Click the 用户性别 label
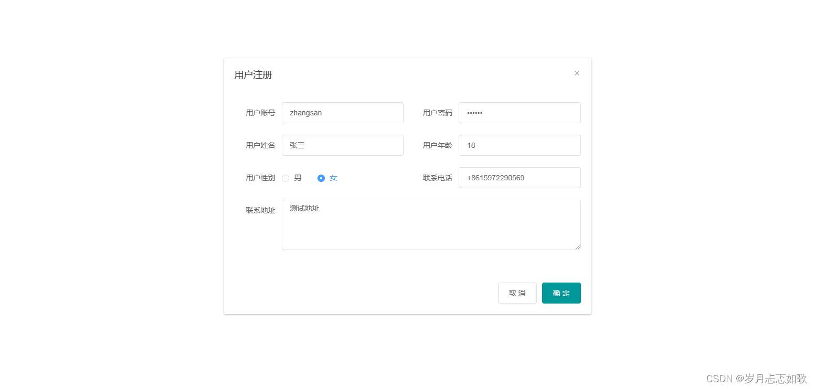This screenshot has width=815, height=389. 260,178
